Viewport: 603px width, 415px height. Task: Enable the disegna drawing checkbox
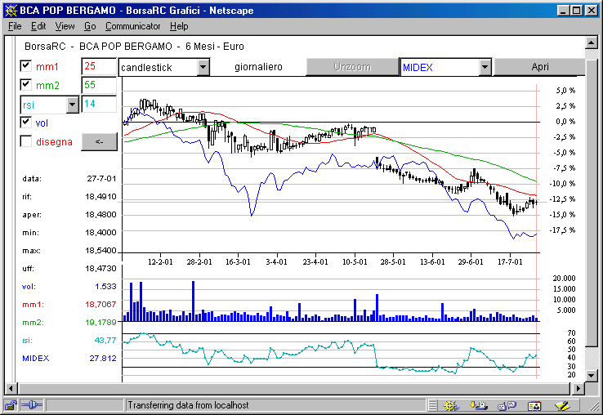25,141
